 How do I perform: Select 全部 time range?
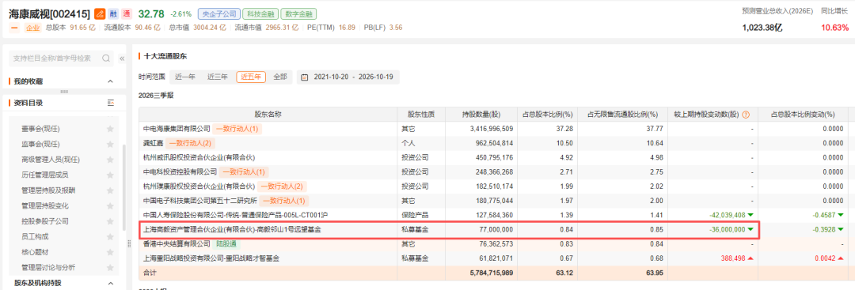coord(279,77)
